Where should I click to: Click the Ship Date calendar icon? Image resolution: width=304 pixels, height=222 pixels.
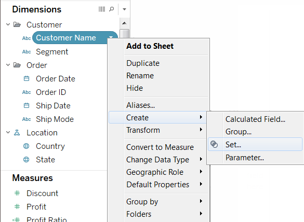27,105
